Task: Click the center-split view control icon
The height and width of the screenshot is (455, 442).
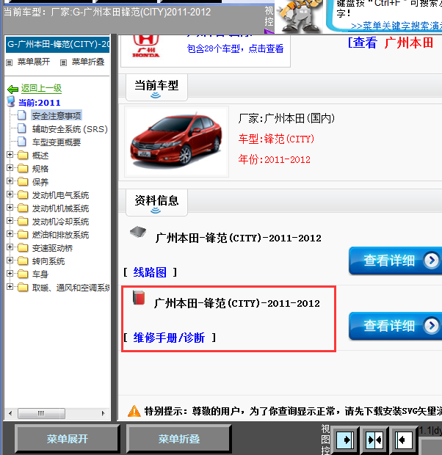Action: coord(374,440)
